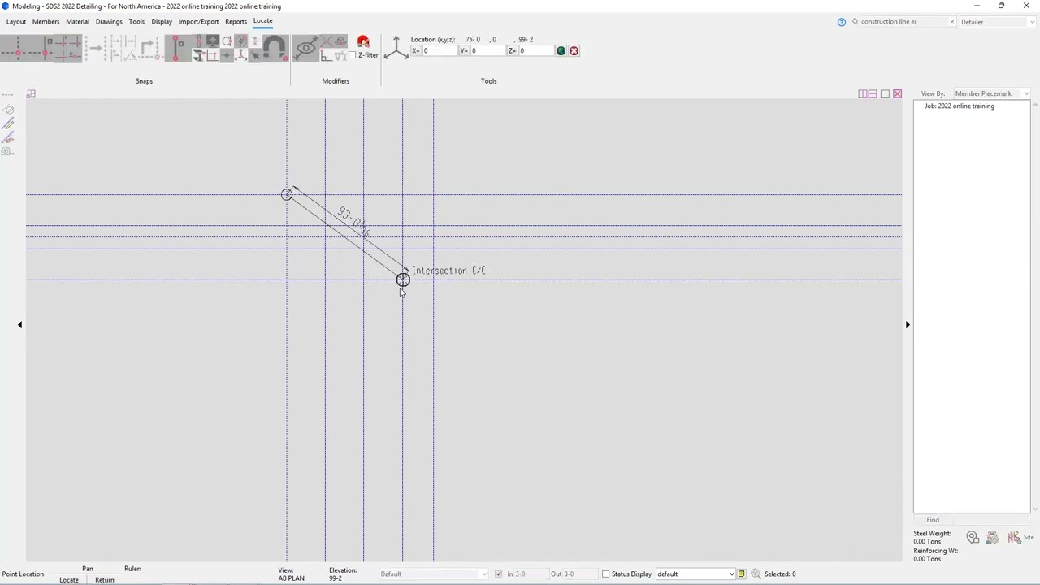Viewport: 1040px width, 585px height.
Task: Toggle the Z-filter checkbox
Action: coord(353,55)
